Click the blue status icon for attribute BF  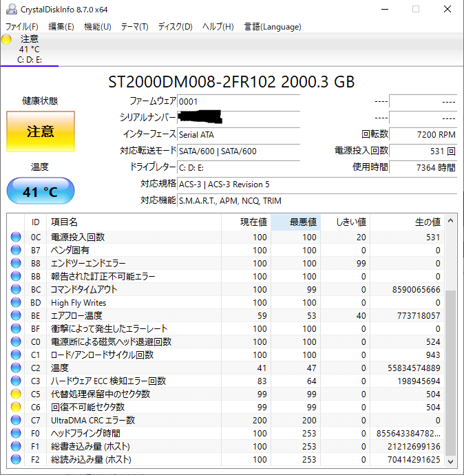(16, 328)
